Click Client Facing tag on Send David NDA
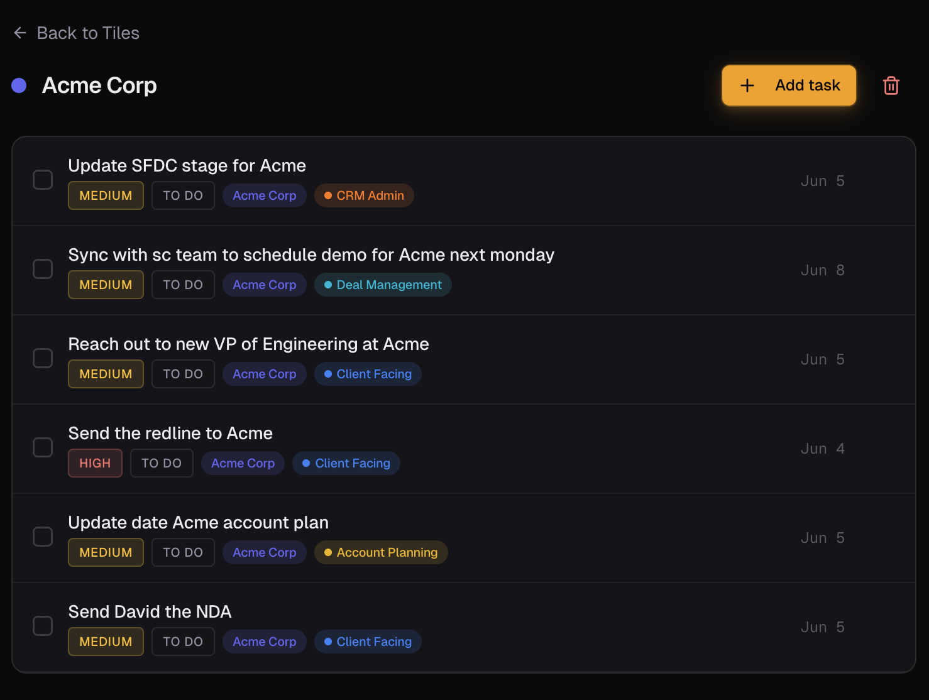 (x=368, y=642)
